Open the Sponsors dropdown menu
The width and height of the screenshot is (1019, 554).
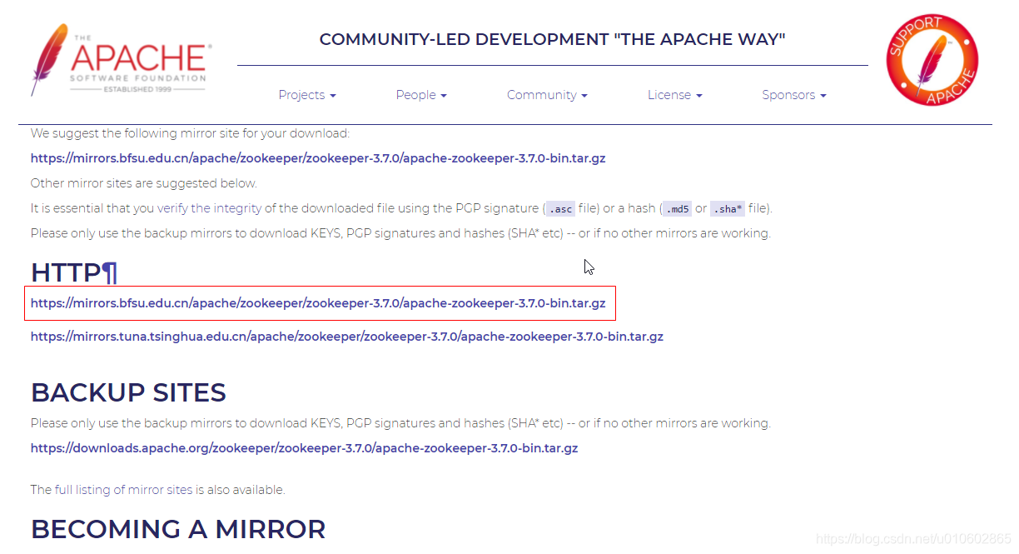[x=794, y=95]
